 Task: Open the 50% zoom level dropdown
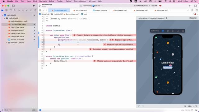click(x=191, y=106)
